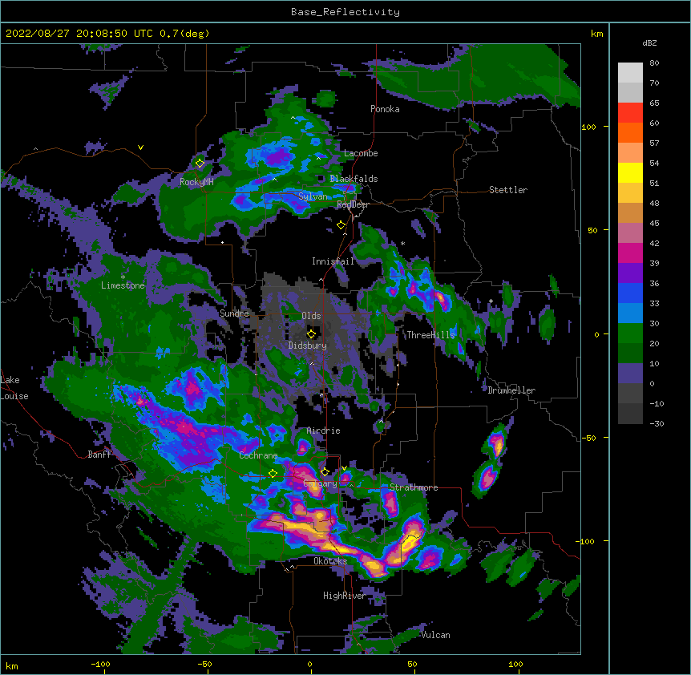691x675 pixels.
Task: Click the Drumheller label
Action: 511,390
